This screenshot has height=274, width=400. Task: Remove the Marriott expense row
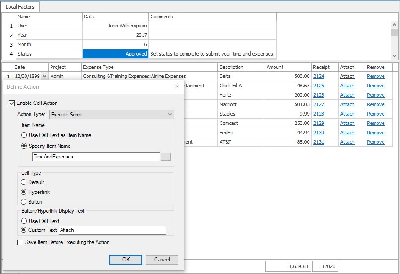click(375, 104)
